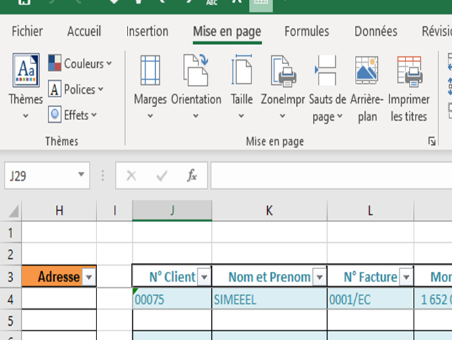Open the Name Box dropdown arrow
The image size is (452, 340).
click(x=81, y=175)
